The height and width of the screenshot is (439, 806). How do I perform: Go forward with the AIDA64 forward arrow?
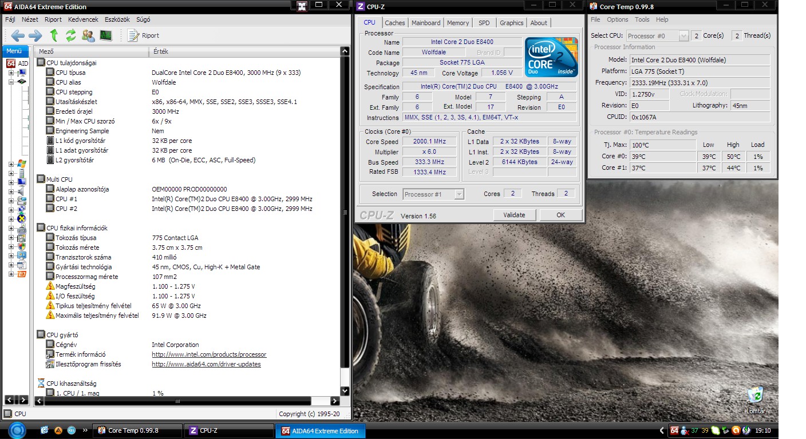pos(35,35)
